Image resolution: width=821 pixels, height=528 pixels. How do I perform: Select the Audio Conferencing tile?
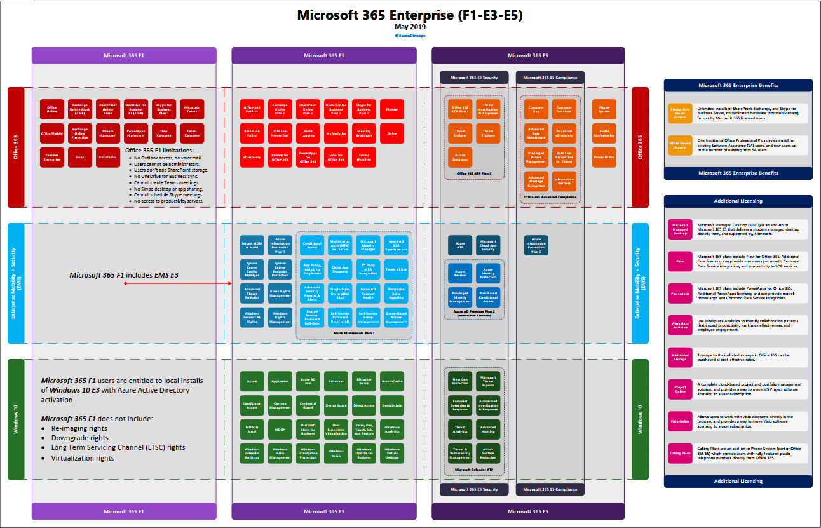(604, 133)
